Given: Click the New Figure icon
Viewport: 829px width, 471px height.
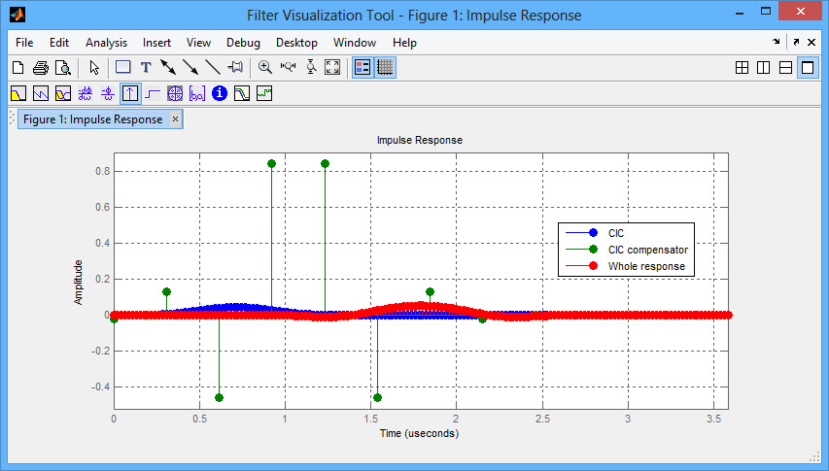Looking at the screenshot, I should click(17, 68).
